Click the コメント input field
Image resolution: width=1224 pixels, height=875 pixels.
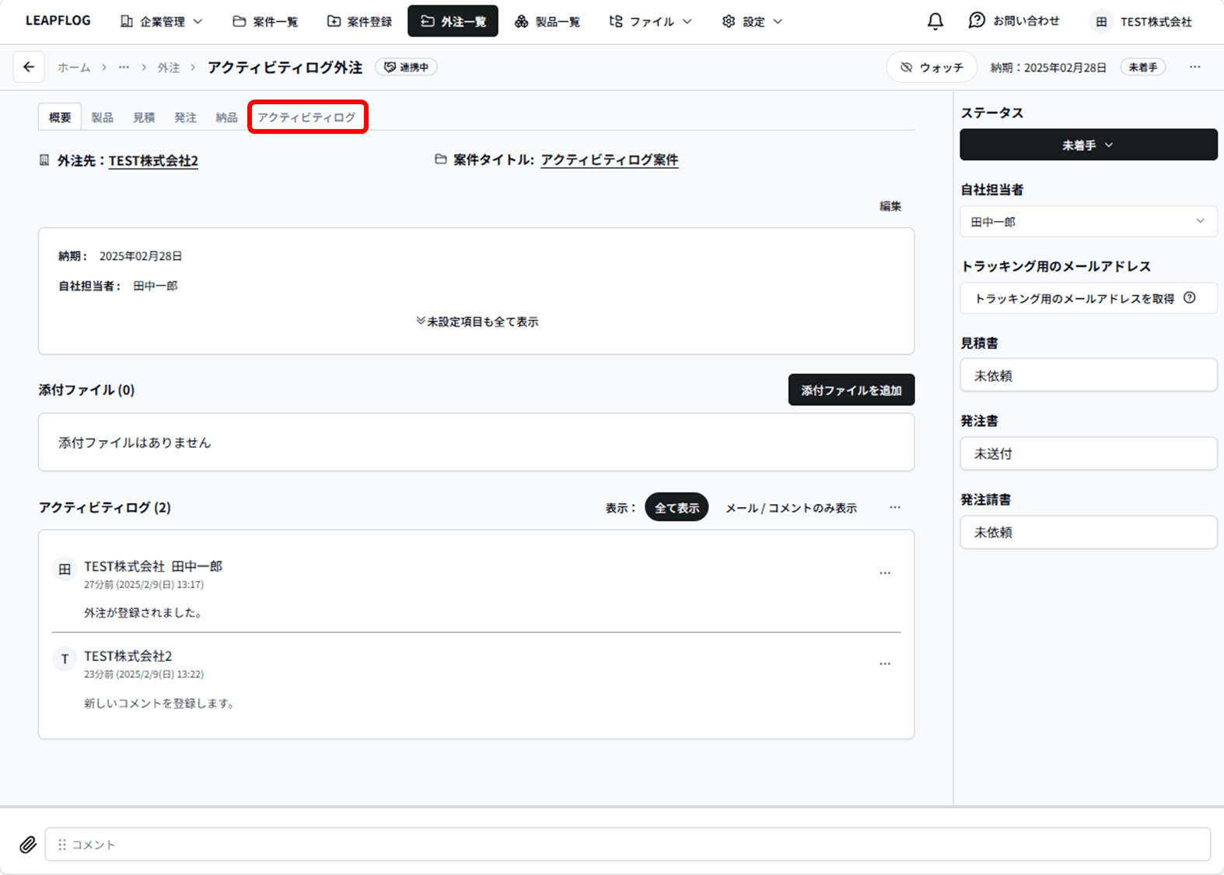click(627, 845)
